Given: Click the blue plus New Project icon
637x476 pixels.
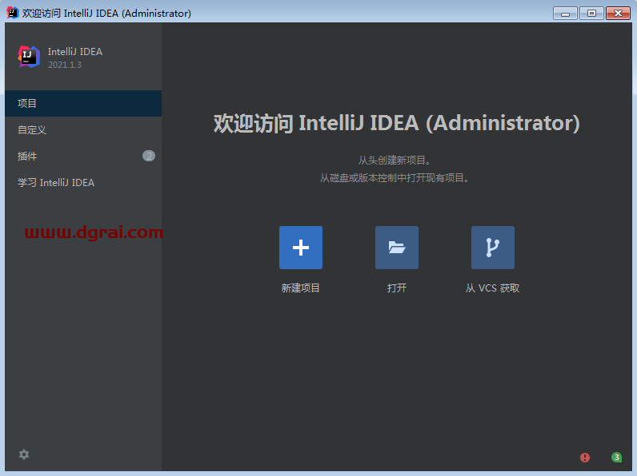Looking at the screenshot, I should point(301,248).
